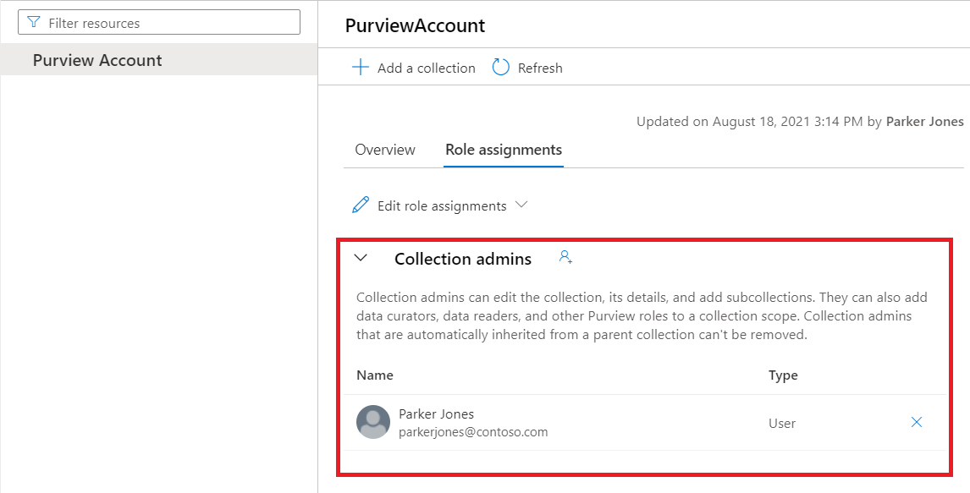Select Parker Jones in the admins list
Viewport: 970px width, 493px height.
coord(436,414)
